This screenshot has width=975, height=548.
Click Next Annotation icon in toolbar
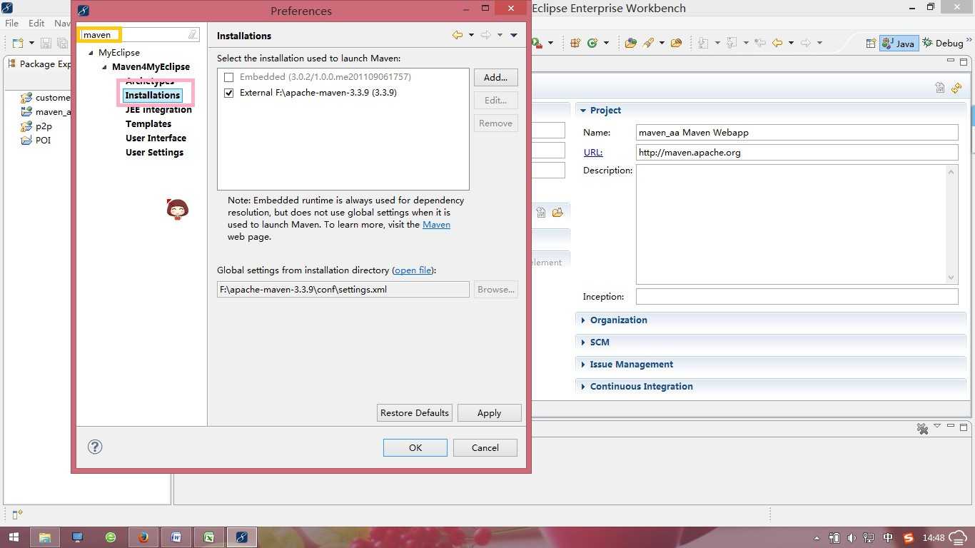point(703,44)
